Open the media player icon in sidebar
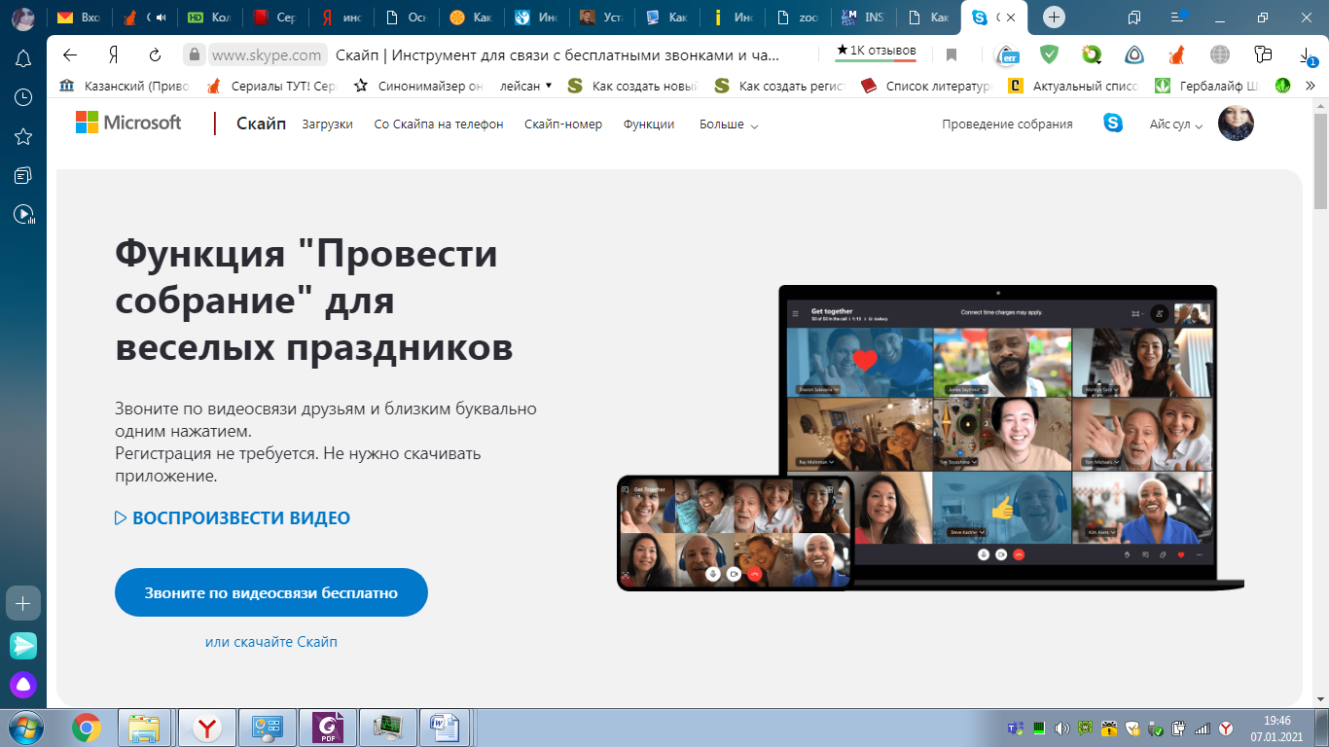This screenshot has width=1329, height=747. (x=23, y=214)
